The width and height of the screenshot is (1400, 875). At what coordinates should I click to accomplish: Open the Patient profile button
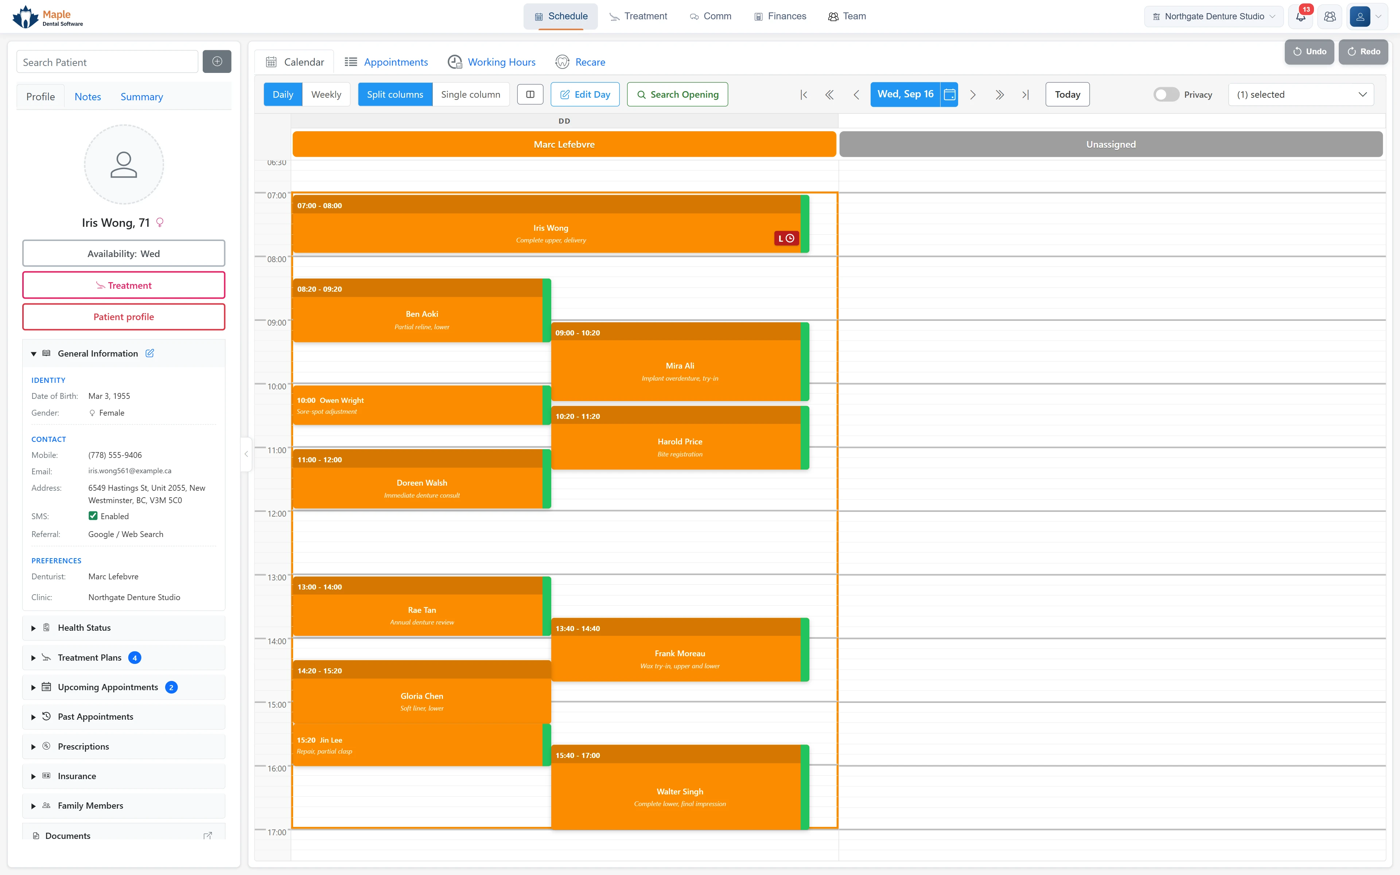[124, 317]
